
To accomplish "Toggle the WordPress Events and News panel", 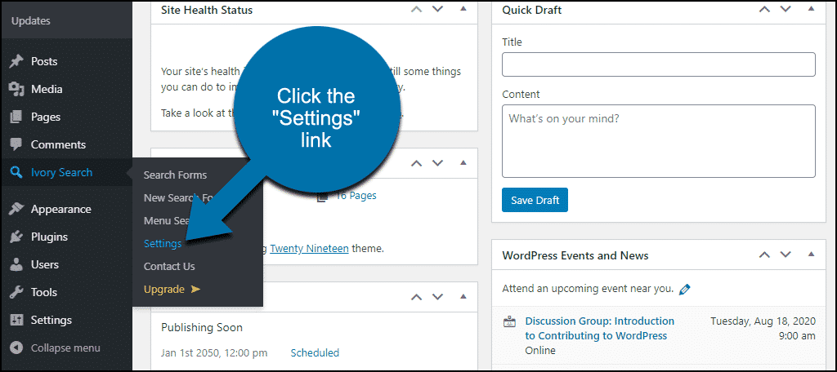I will pyautogui.click(x=810, y=255).
